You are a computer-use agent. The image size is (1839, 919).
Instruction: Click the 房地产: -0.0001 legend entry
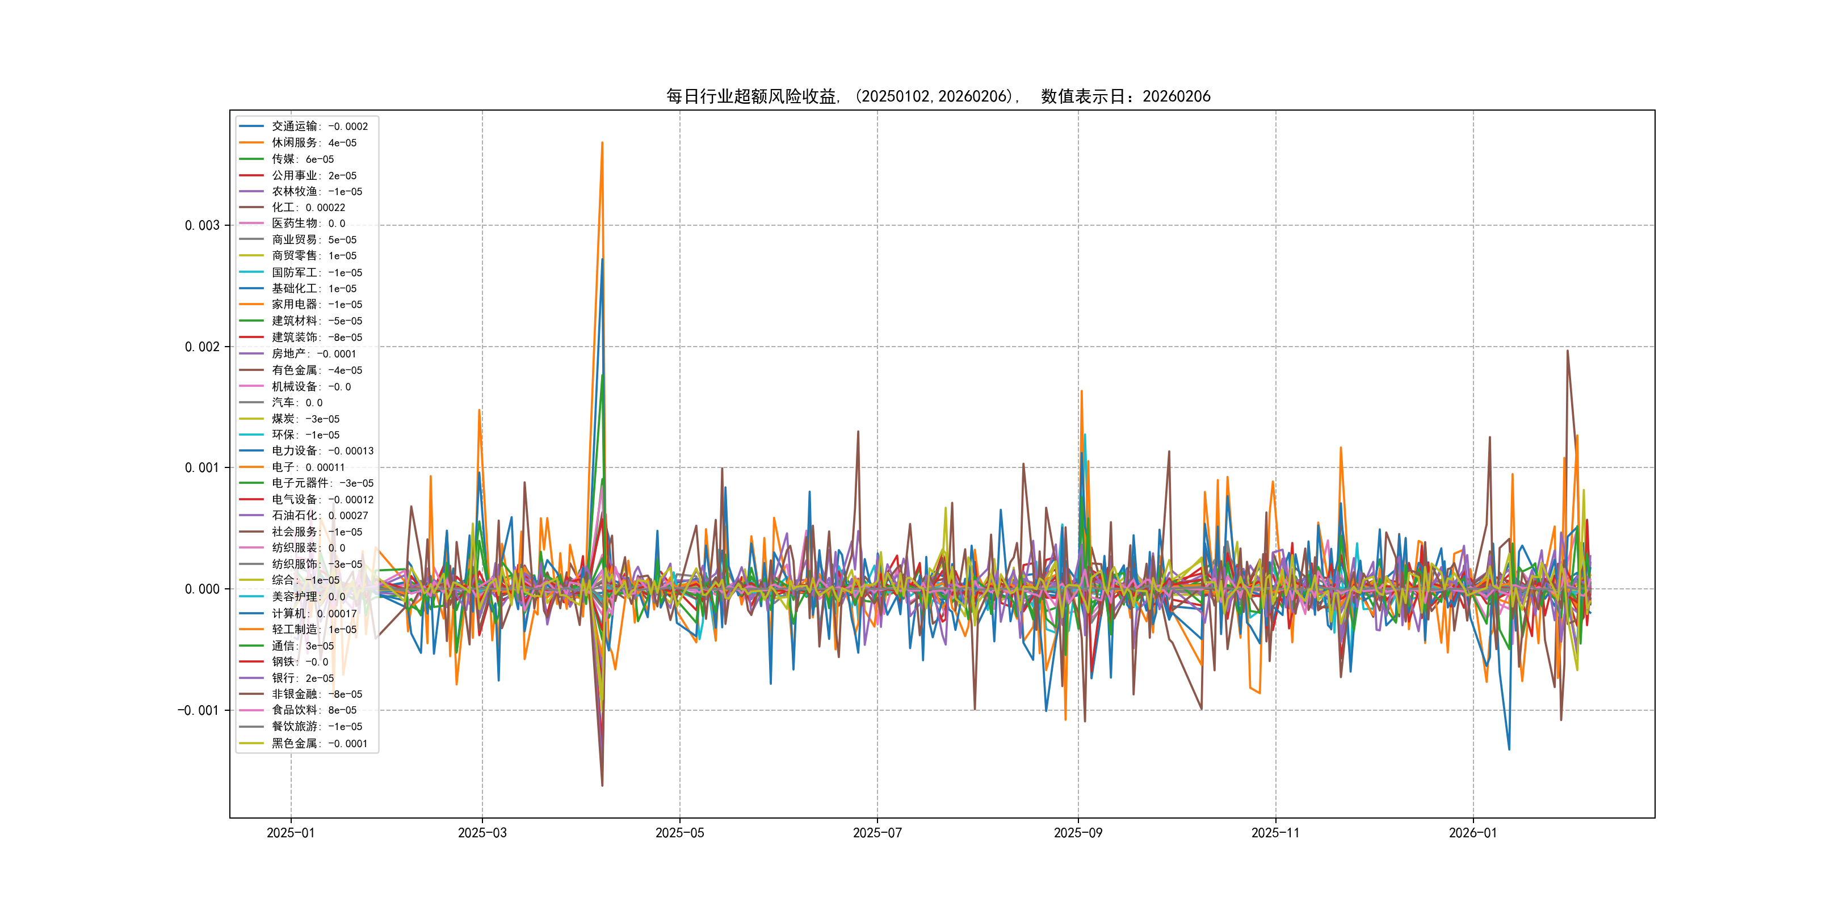[313, 354]
